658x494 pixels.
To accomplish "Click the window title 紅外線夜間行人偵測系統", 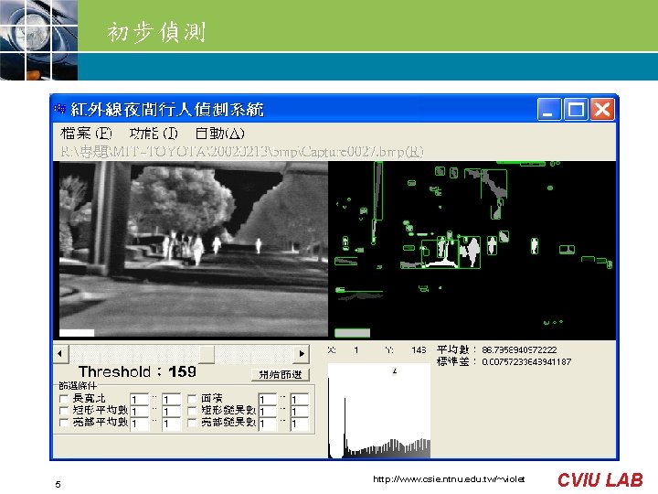I will [167, 110].
